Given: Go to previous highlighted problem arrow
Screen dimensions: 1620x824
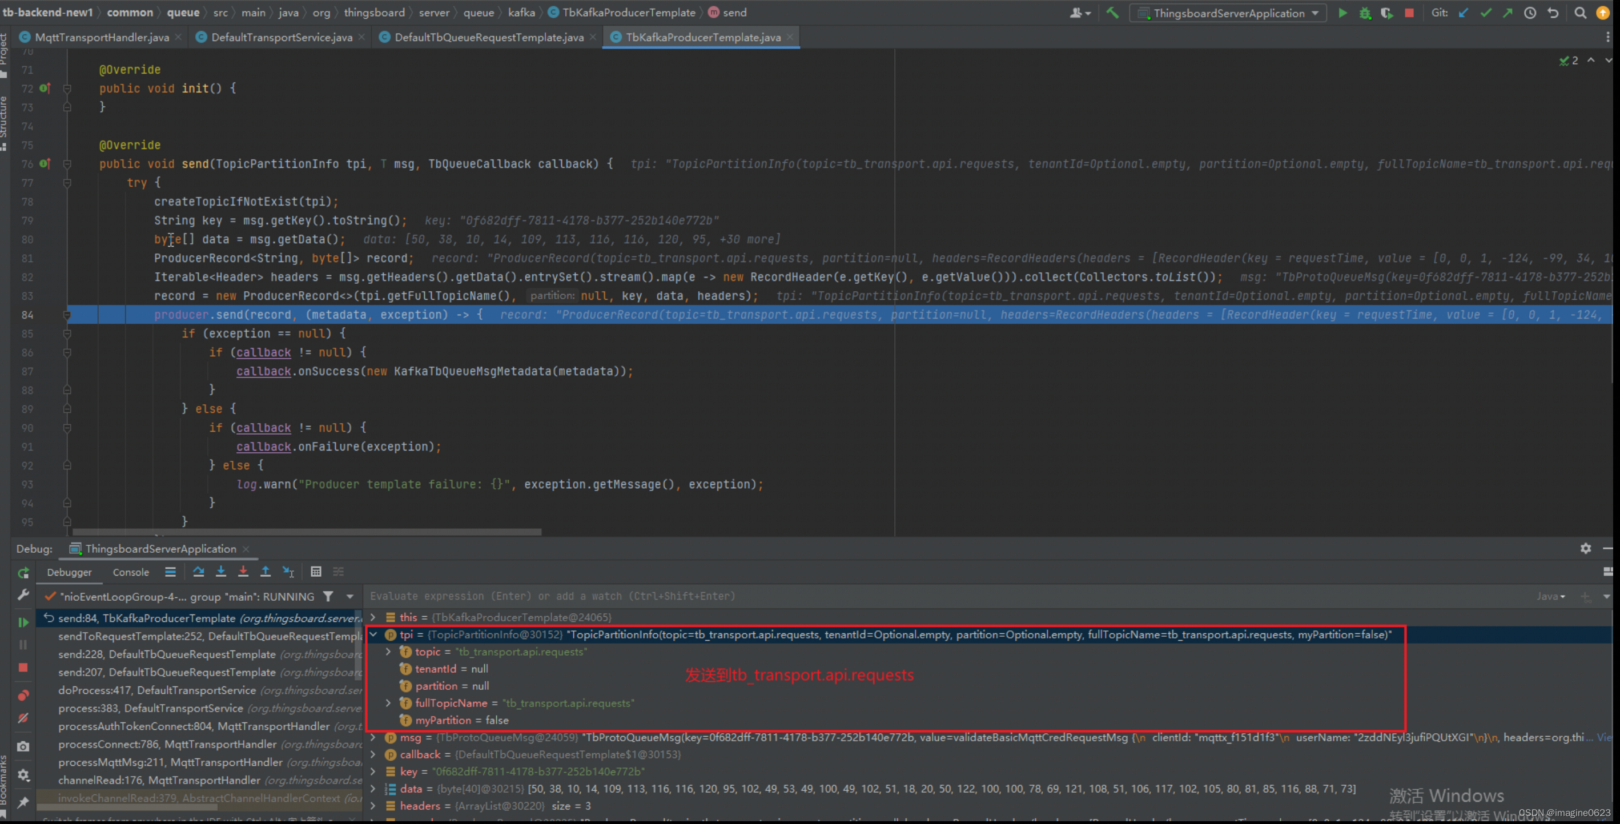Looking at the screenshot, I should 1590,61.
